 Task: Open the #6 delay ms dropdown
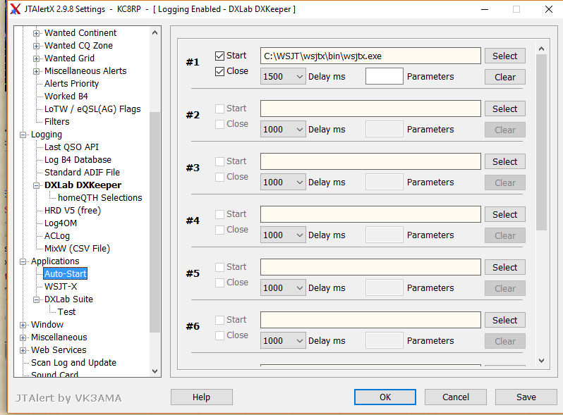pos(283,341)
